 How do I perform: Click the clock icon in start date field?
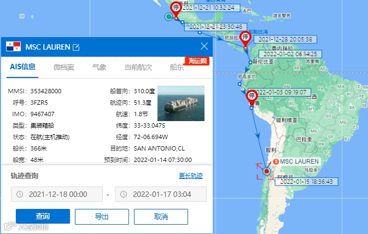point(20,194)
